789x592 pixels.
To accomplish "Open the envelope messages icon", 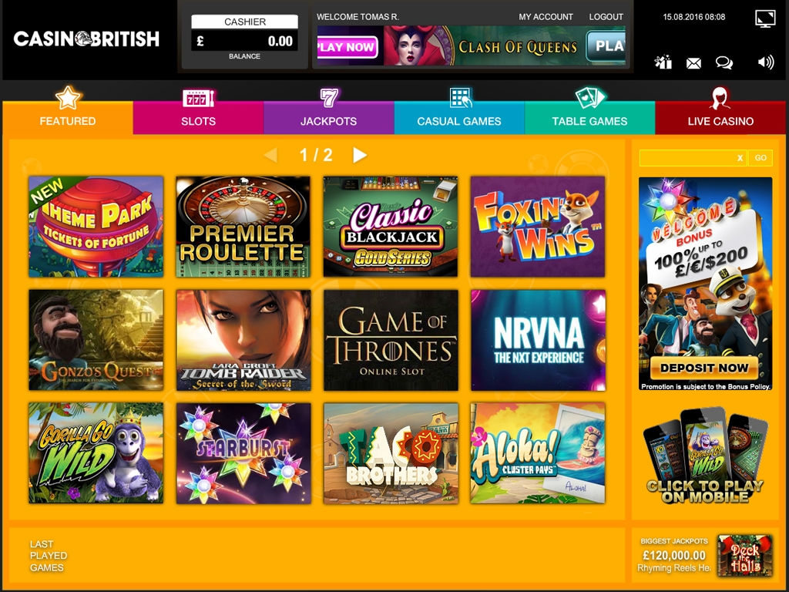I will tap(693, 63).
